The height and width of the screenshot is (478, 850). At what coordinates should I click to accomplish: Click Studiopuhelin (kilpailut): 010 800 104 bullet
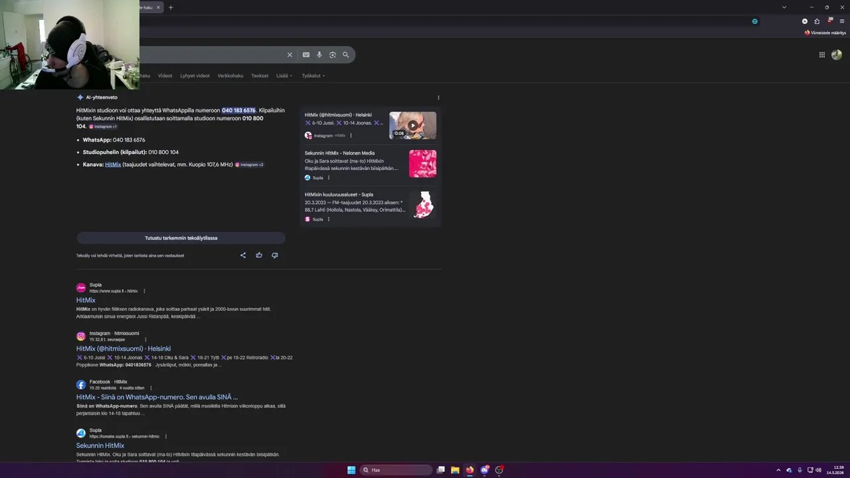pyautogui.click(x=130, y=152)
